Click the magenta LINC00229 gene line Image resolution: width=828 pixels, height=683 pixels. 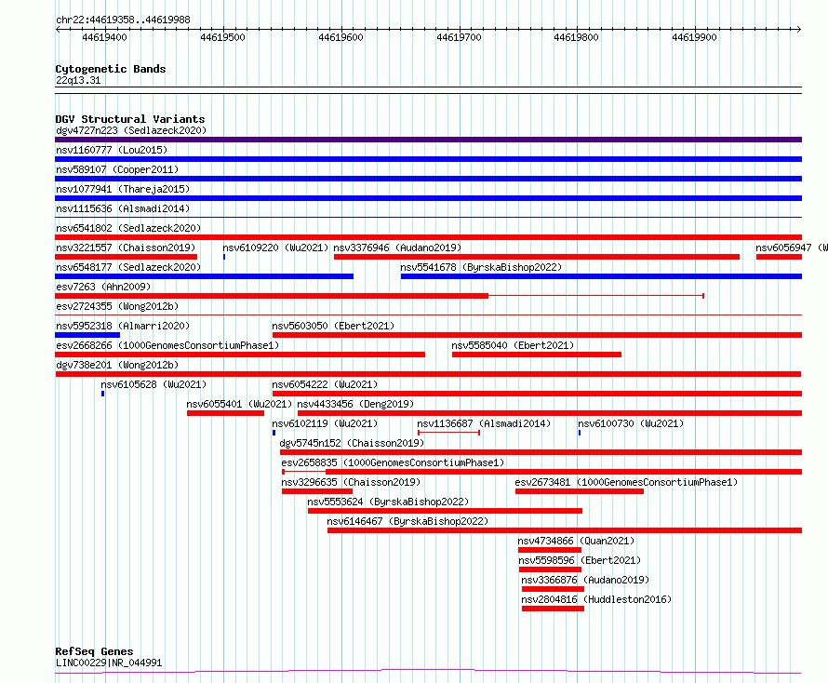click(428, 672)
